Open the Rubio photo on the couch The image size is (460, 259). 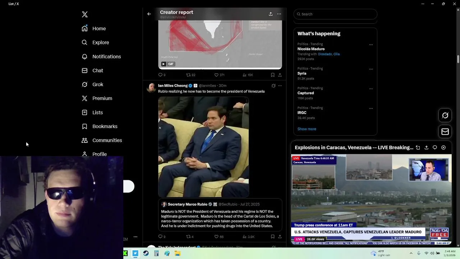click(x=203, y=147)
